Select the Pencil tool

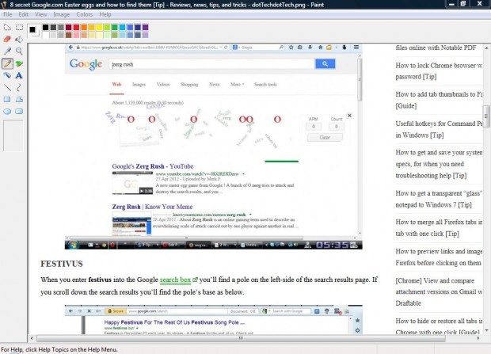[7, 63]
